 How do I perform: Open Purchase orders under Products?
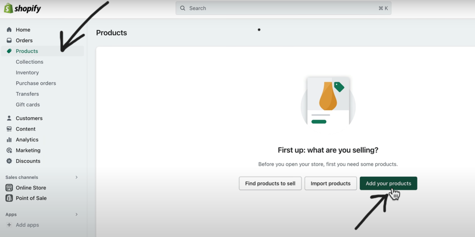pyautogui.click(x=36, y=83)
